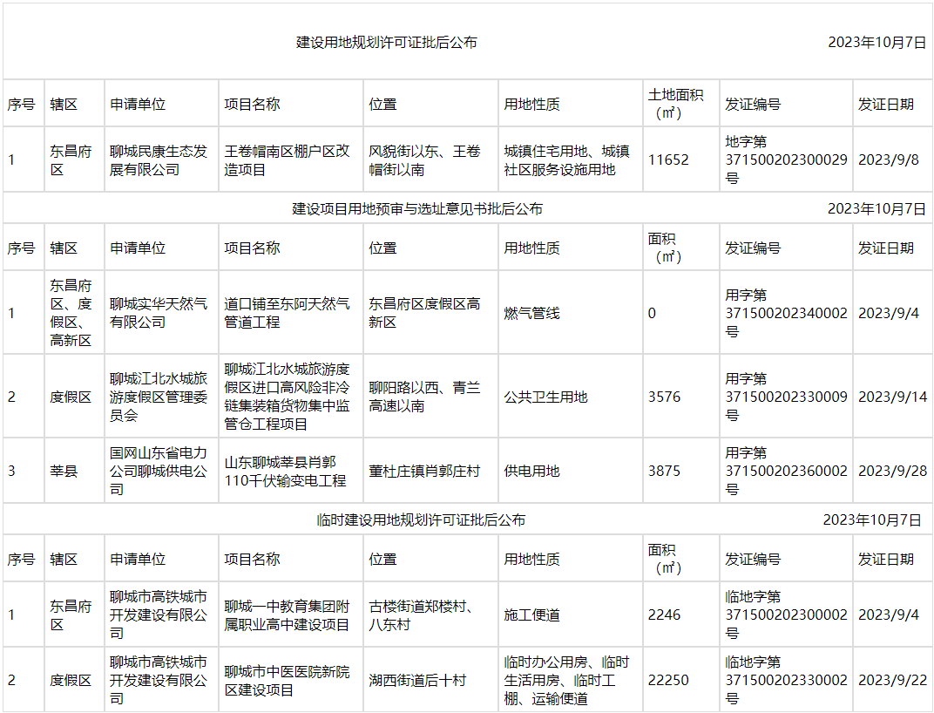Click the 燃气管线 land use cell
This screenshot has height=713, width=934.
(531, 313)
